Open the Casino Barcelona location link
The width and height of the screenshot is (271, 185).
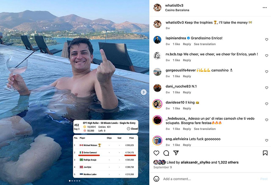pyautogui.click(x=177, y=10)
